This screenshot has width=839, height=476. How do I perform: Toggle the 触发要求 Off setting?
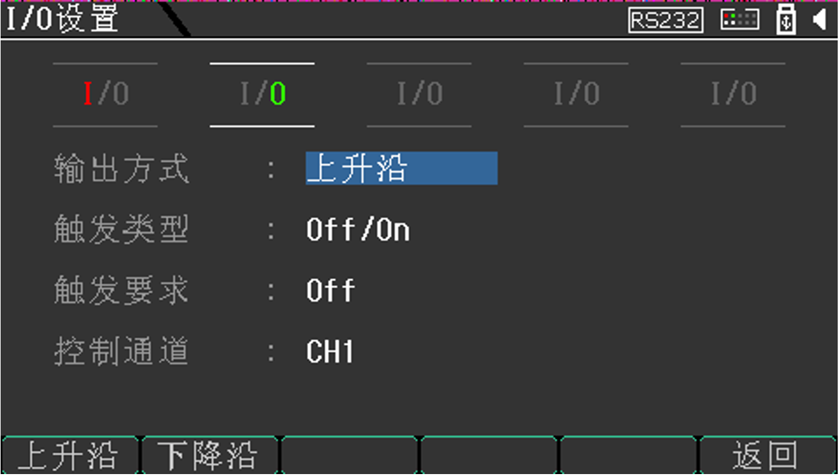329,292
